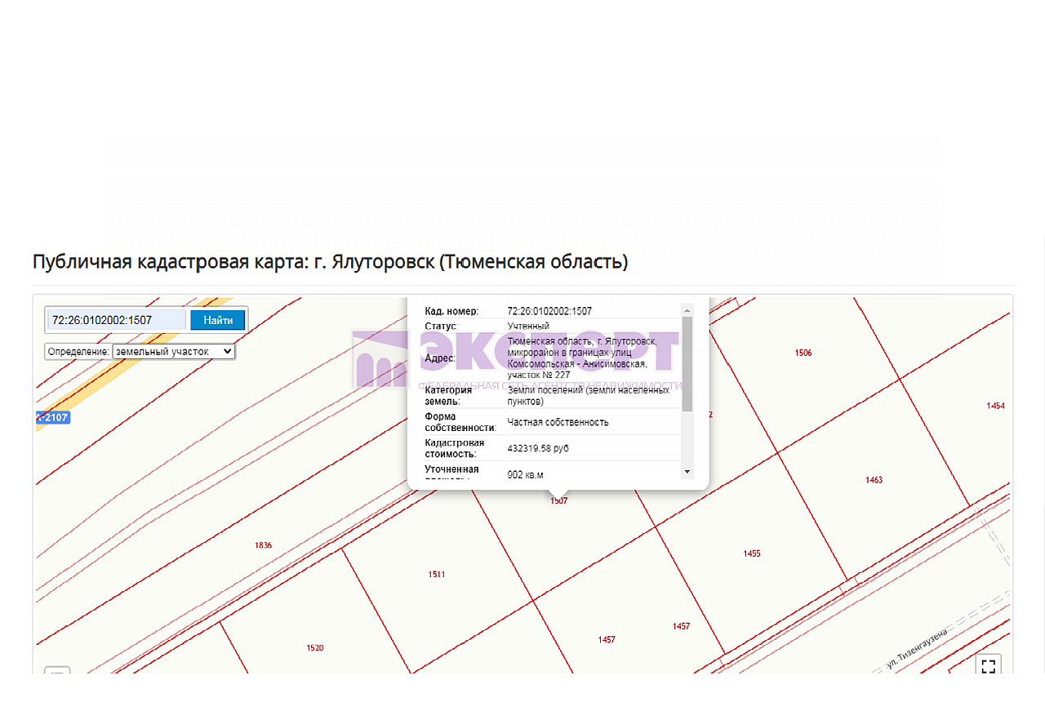Open the Определение object type dropdown
Image resolution: width=1045 pixels, height=720 pixels.
point(174,352)
